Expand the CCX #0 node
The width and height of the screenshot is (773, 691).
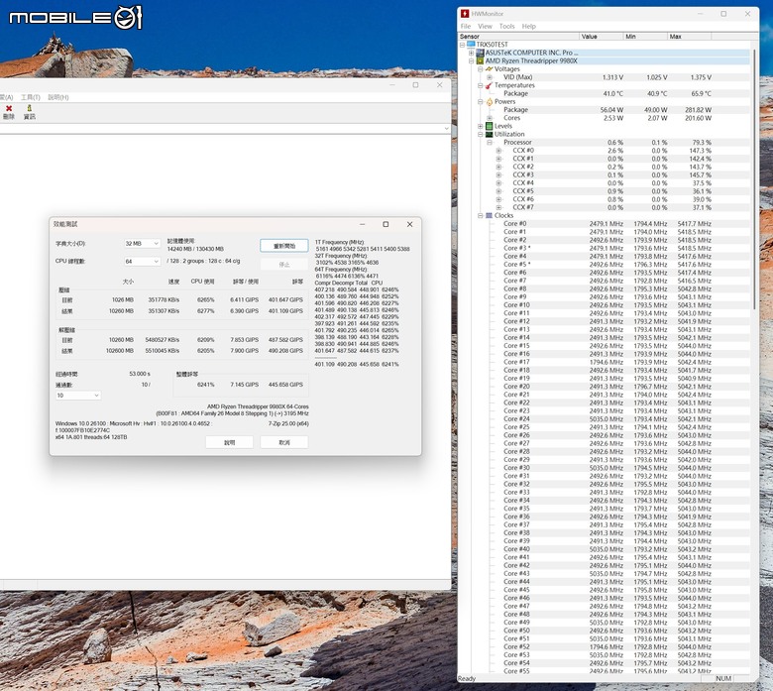tap(498, 151)
